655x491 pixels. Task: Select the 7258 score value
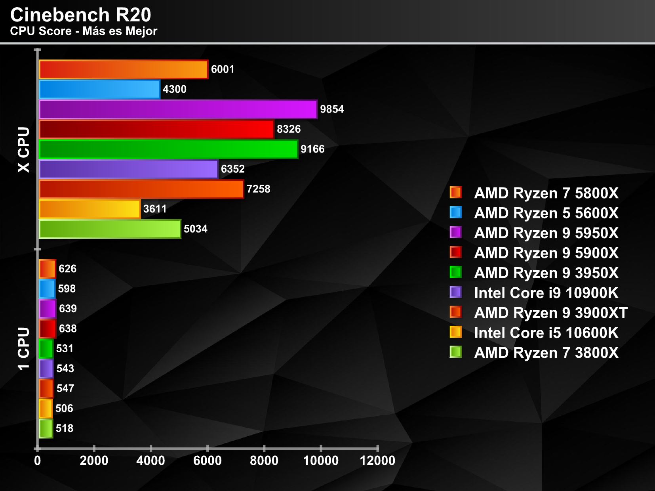(x=258, y=189)
